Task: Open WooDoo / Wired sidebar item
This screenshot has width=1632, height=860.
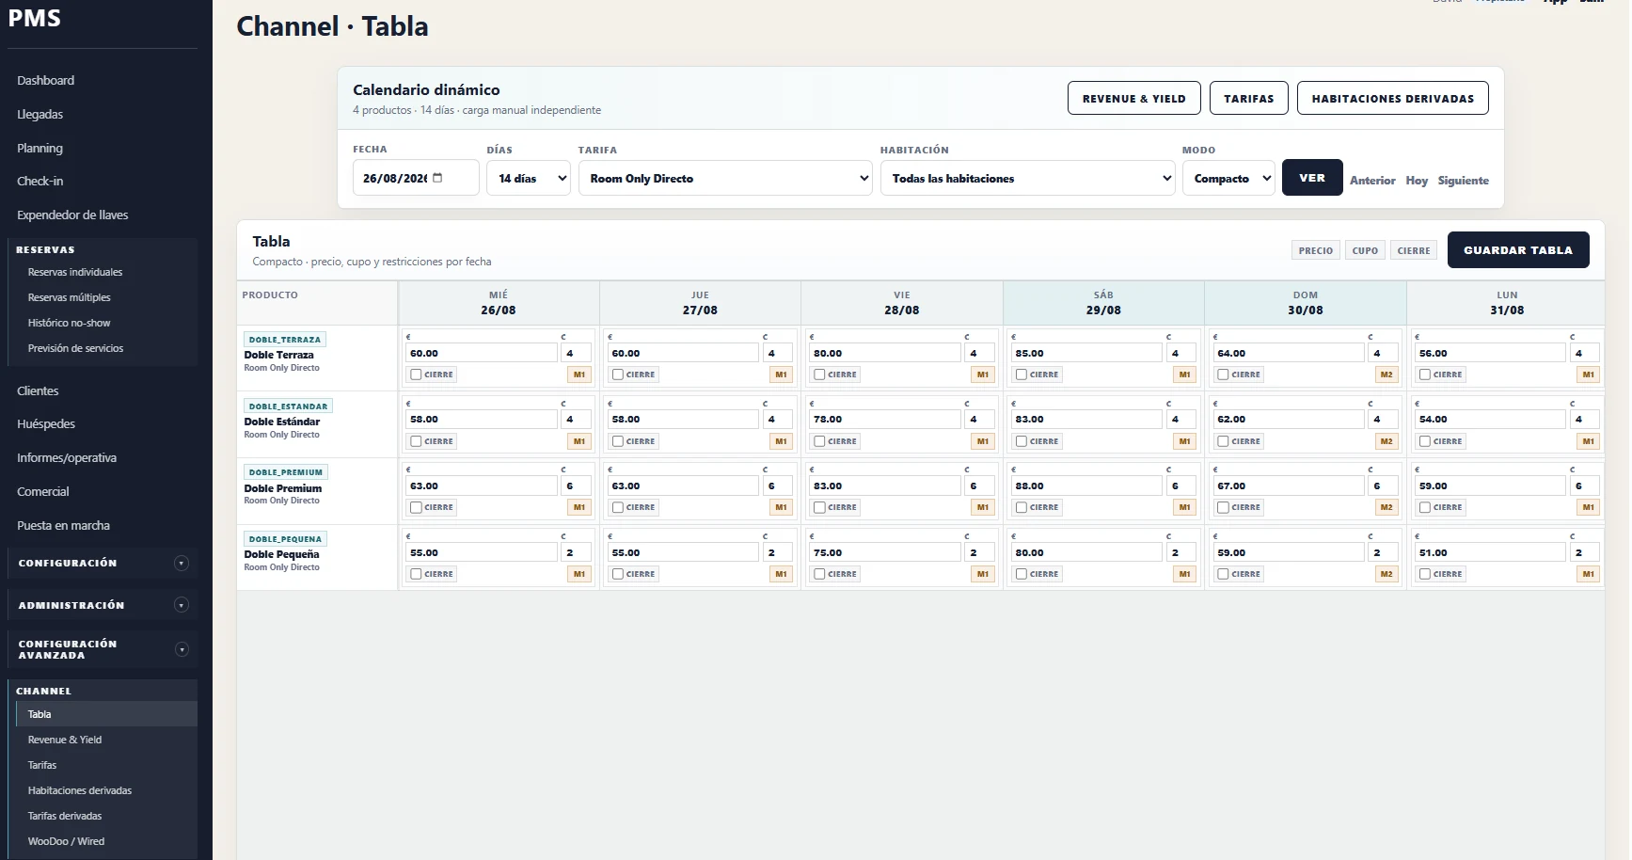Action: coord(66,841)
